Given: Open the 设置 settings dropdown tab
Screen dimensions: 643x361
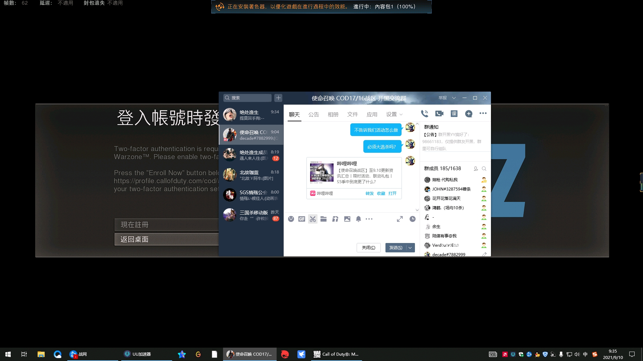Looking at the screenshot, I should (394, 114).
